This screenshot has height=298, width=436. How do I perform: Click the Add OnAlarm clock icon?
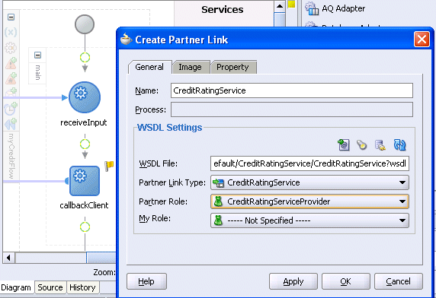(11, 109)
